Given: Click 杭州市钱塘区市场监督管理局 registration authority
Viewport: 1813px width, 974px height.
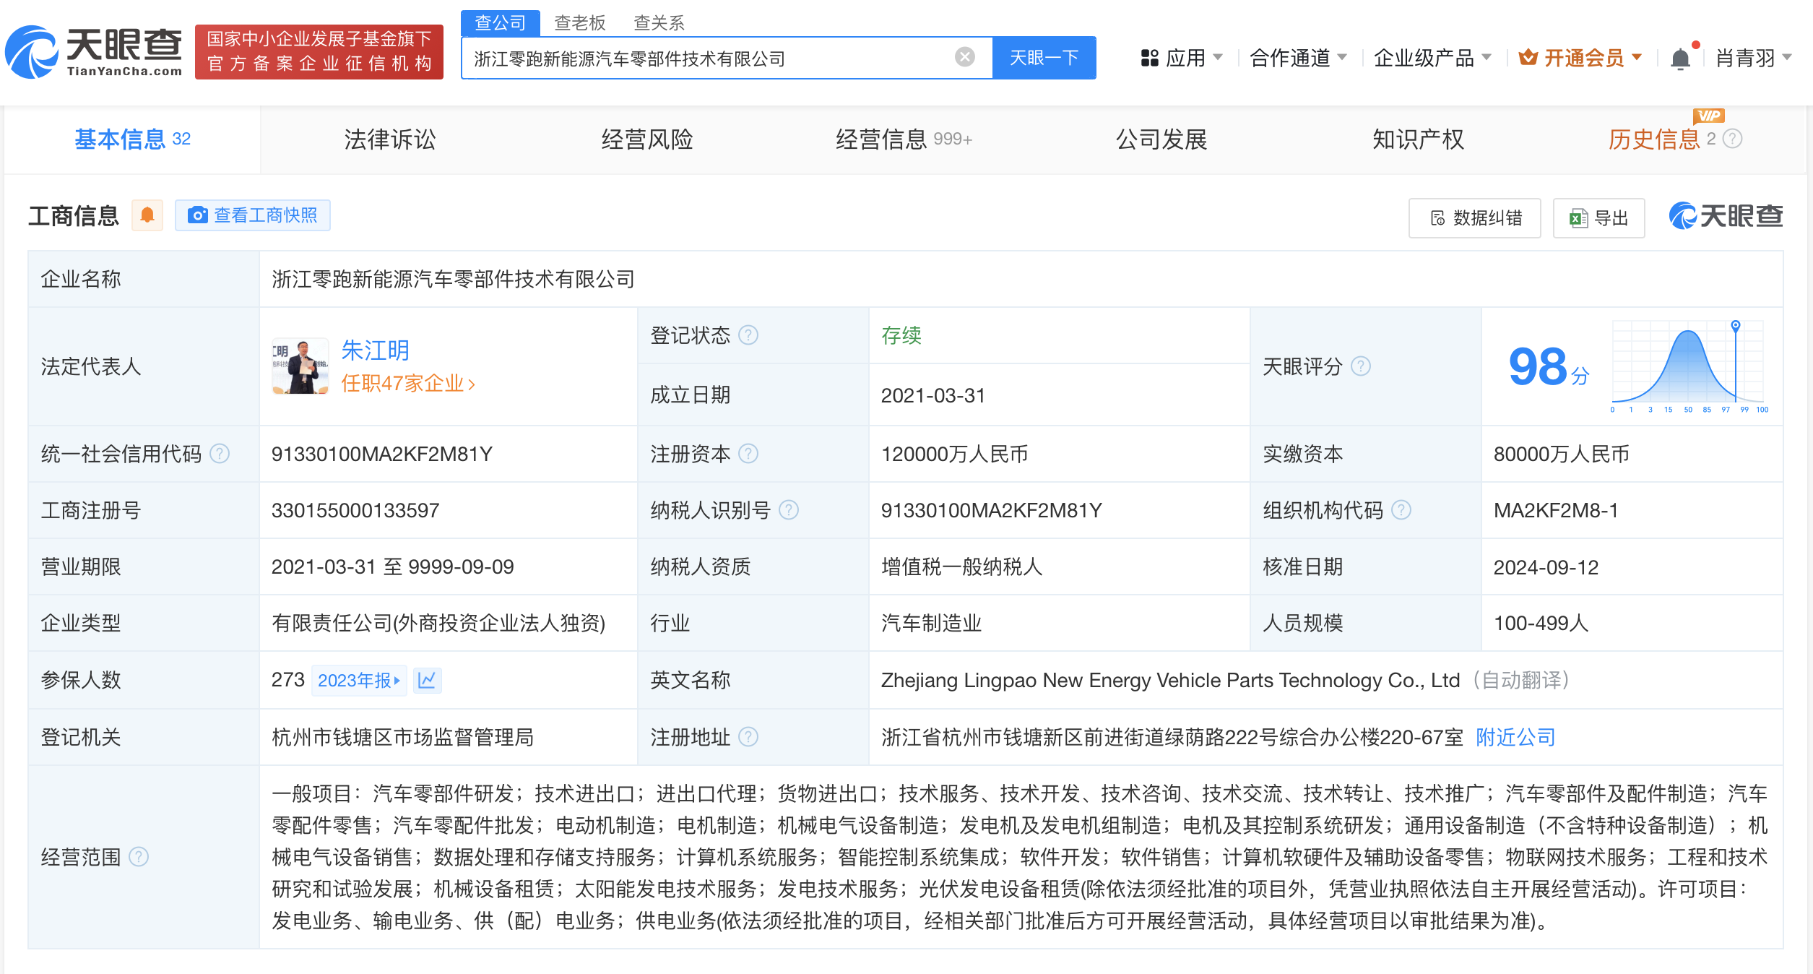Looking at the screenshot, I should (x=402, y=737).
